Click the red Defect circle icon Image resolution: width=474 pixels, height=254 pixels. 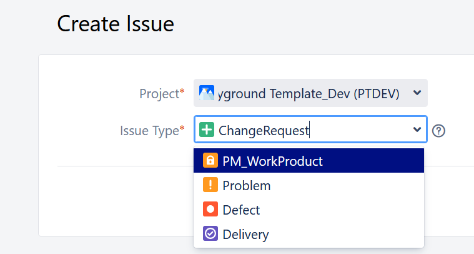pos(210,210)
